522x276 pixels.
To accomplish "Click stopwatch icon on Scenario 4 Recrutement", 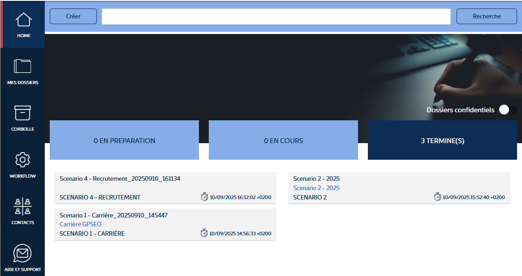I will click(x=204, y=197).
